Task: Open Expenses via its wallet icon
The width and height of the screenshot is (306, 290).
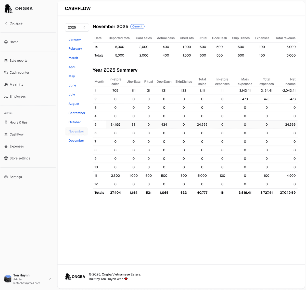Action: click(6, 146)
